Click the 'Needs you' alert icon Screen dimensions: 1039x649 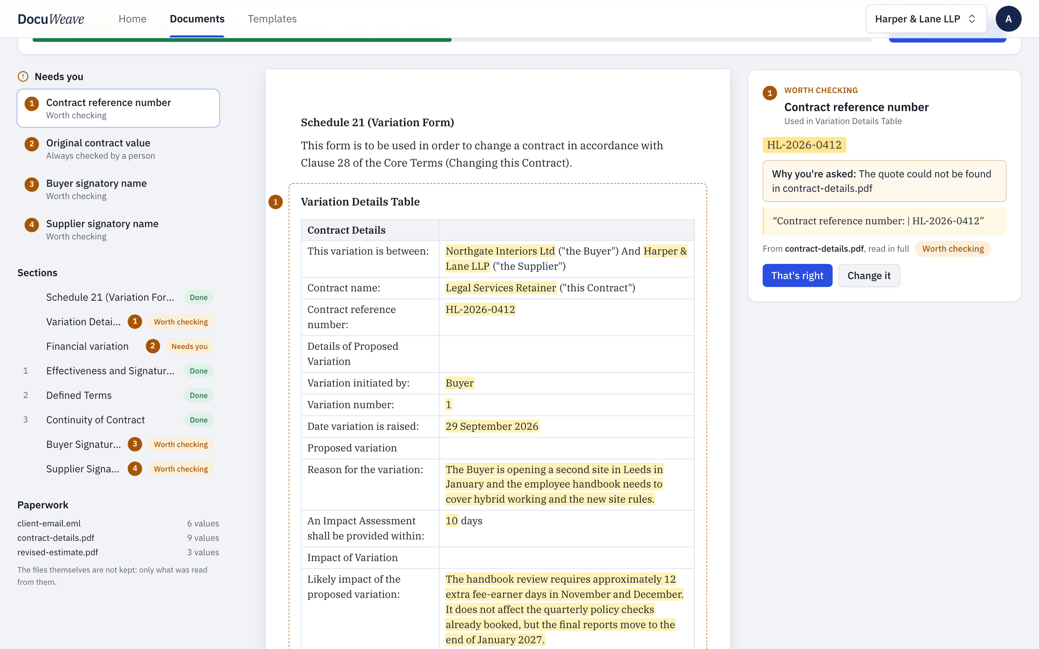coord(23,77)
